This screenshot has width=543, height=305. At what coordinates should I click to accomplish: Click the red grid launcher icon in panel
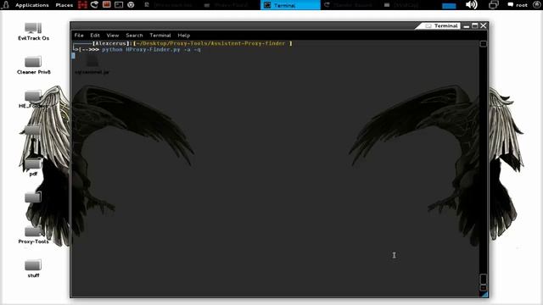(82, 5)
